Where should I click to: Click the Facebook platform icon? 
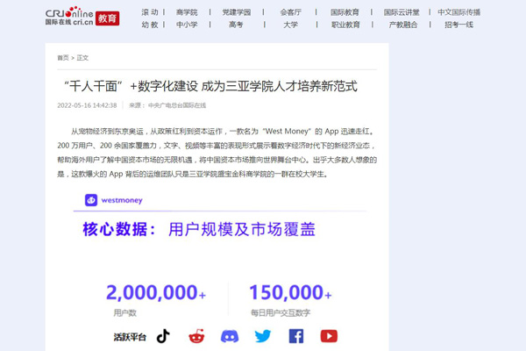296,336
